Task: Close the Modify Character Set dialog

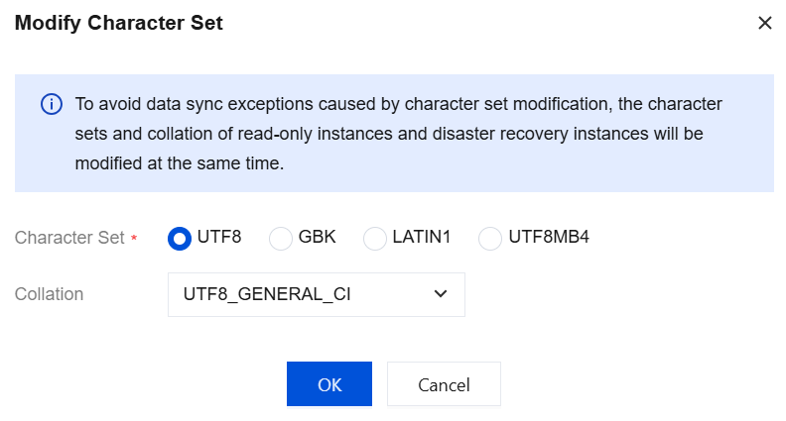Action: 764,23
